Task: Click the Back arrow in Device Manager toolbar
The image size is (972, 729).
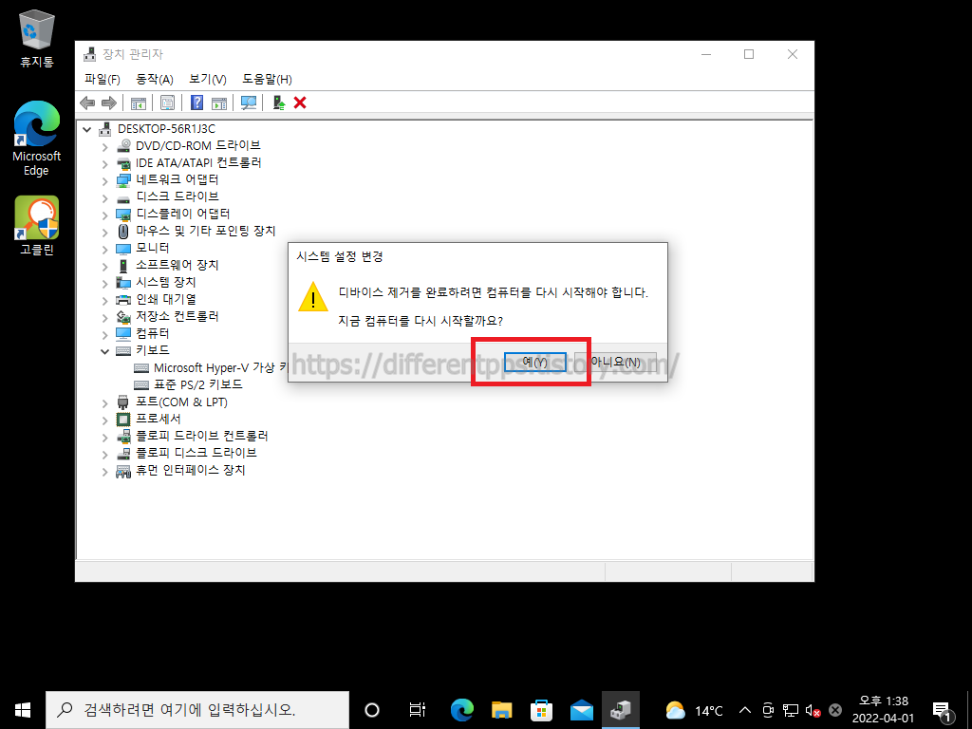Action: pyautogui.click(x=87, y=103)
